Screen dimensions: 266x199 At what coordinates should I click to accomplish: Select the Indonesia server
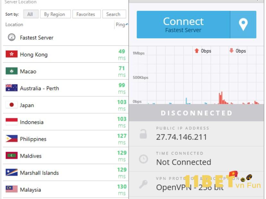(x=66, y=122)
